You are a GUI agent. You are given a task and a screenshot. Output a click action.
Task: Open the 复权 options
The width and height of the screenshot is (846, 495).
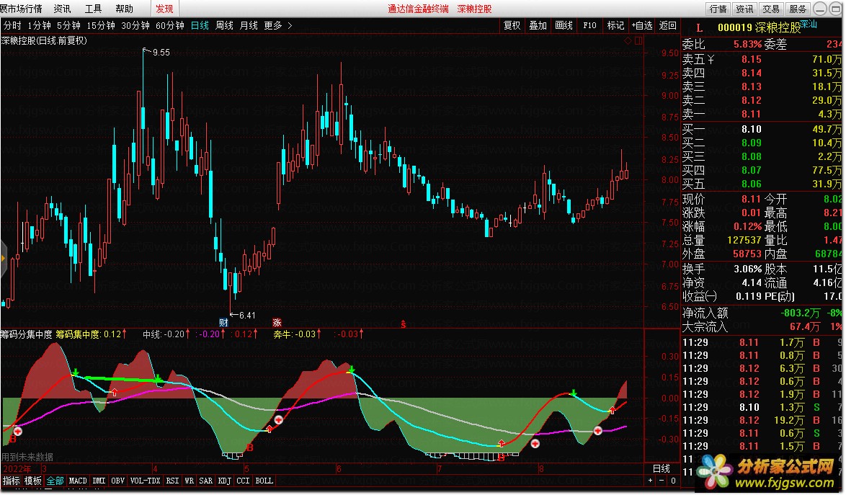point(512,25)
